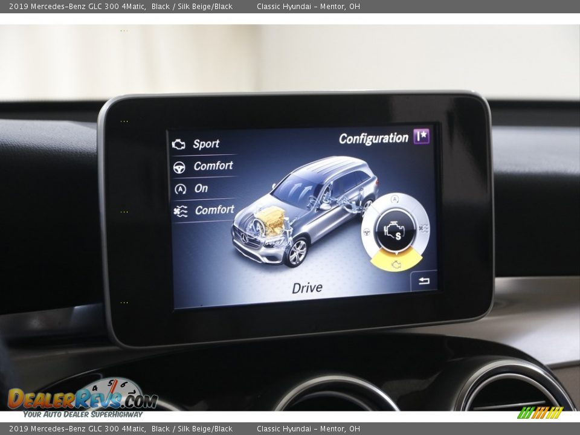The height and width of the screenshot is (435, 580).
Task: Select the ECO (A) segment atop the dial
Action: (x=395, y=200)
